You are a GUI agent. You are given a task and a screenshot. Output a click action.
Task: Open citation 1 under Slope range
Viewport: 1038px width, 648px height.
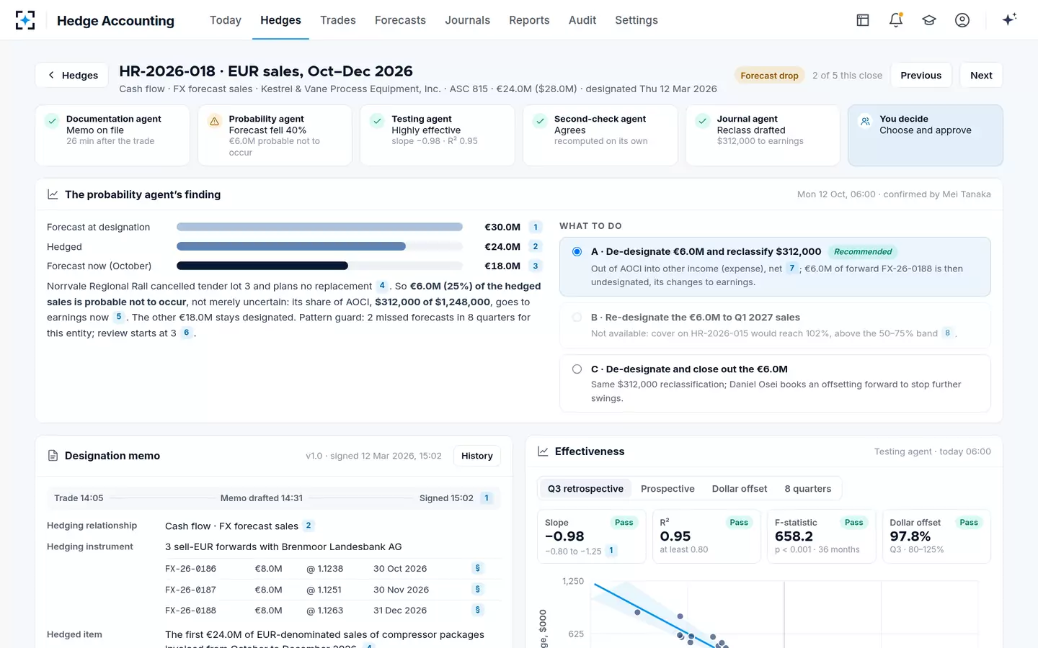[611, 551]
